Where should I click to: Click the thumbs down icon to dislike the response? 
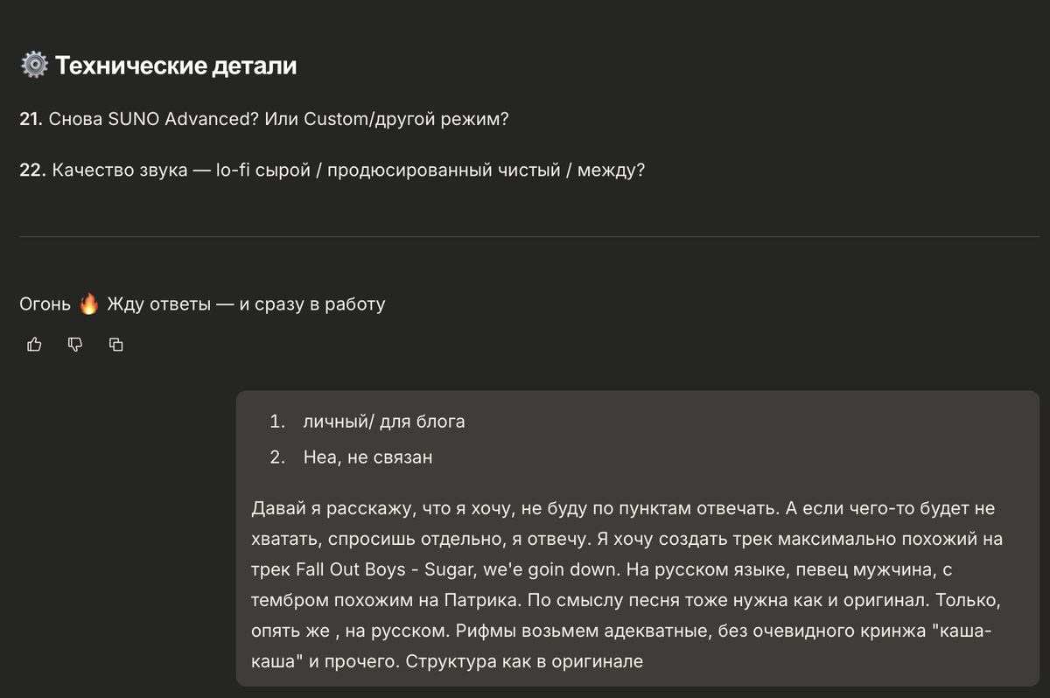pyautogui.click(x=75, y=344)
